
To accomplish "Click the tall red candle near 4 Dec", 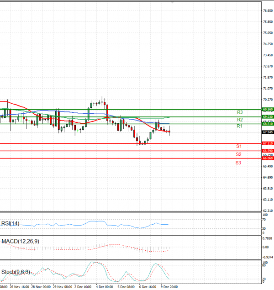I will point(107,113).
